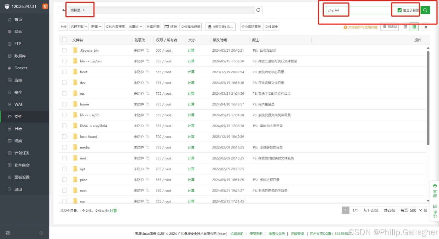Select the etc folder row checkbox

(64, 93)
